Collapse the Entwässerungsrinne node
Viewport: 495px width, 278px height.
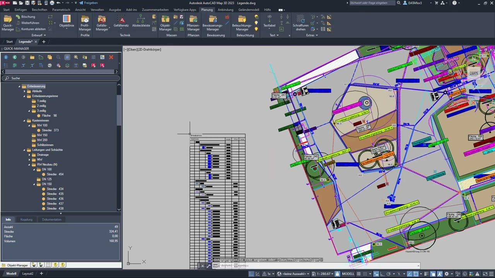(x=24, y=96)
